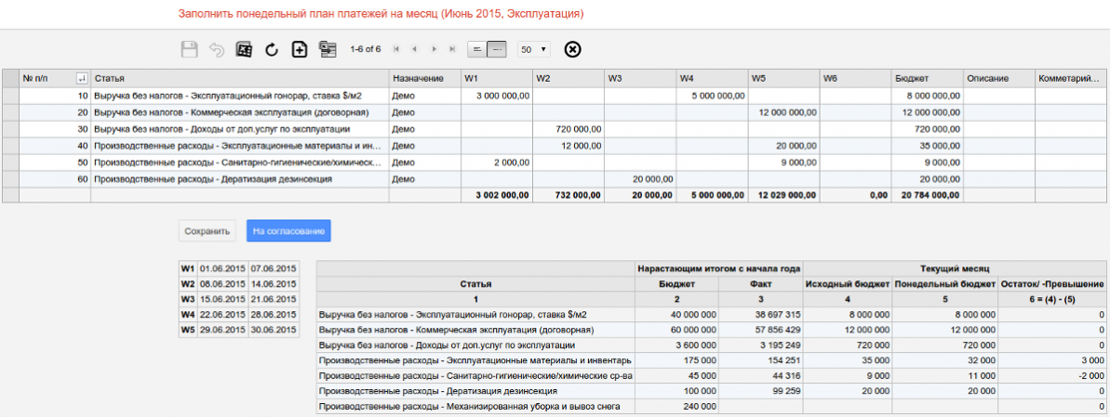Click the На согласование button

pos(288,231)
